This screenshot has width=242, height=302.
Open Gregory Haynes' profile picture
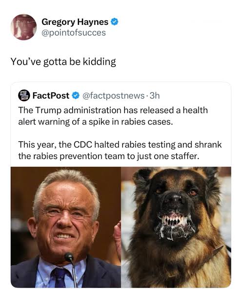pyautogui.click(x=23, y=27)
